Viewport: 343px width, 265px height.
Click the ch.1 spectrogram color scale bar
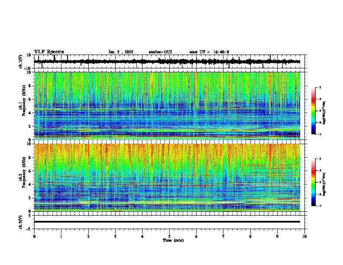[313, 111]
